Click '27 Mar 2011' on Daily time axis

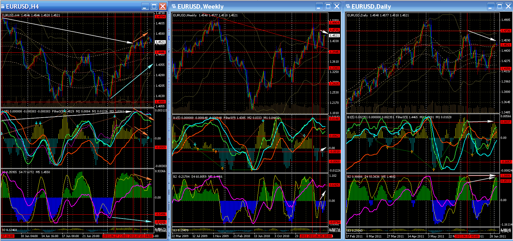click(395, 236)
